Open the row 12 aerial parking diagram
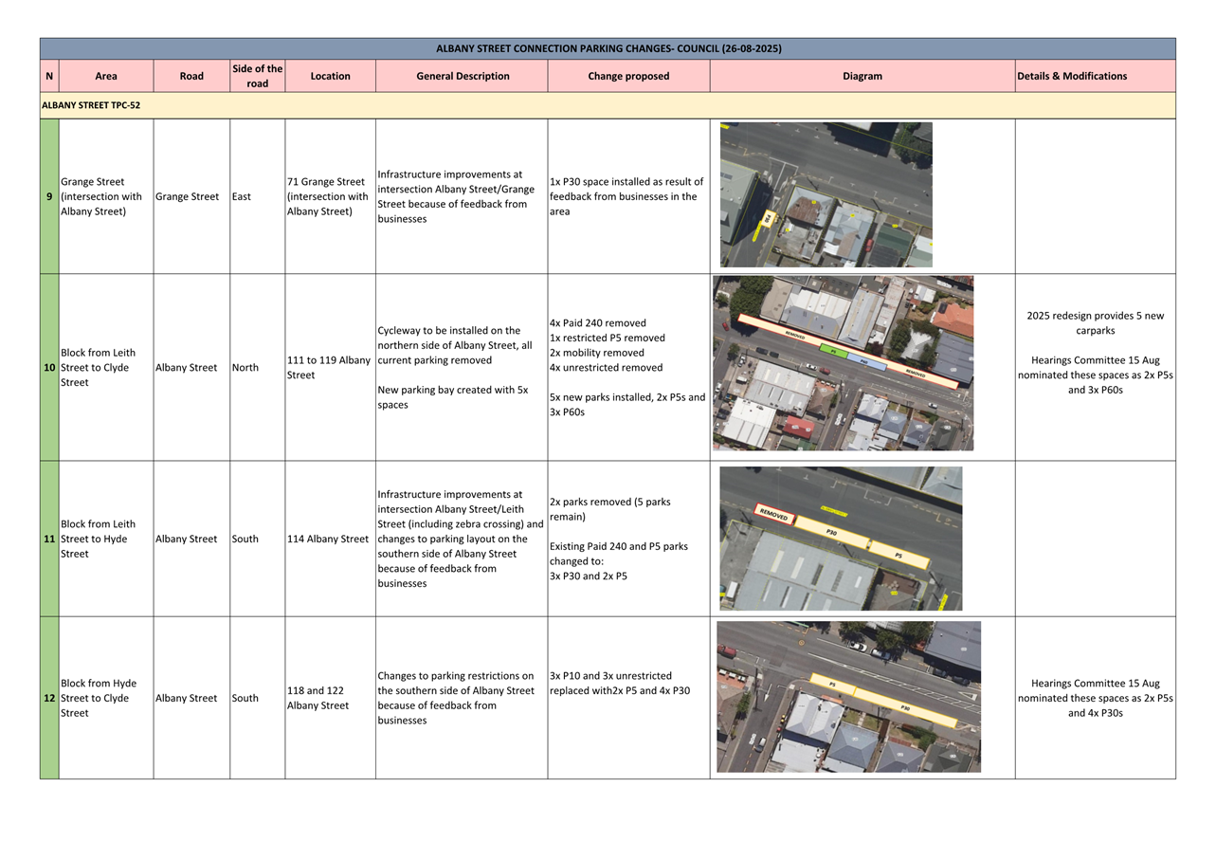 [x=848, y=697]
